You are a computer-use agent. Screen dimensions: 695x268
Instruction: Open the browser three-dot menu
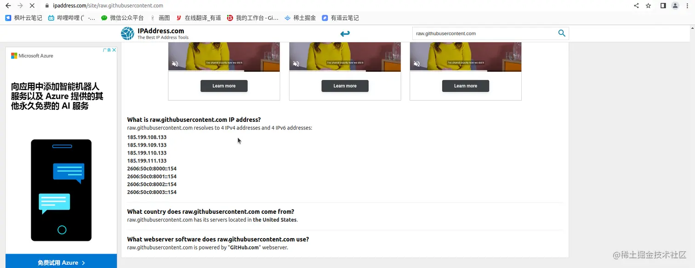(687, 6)
